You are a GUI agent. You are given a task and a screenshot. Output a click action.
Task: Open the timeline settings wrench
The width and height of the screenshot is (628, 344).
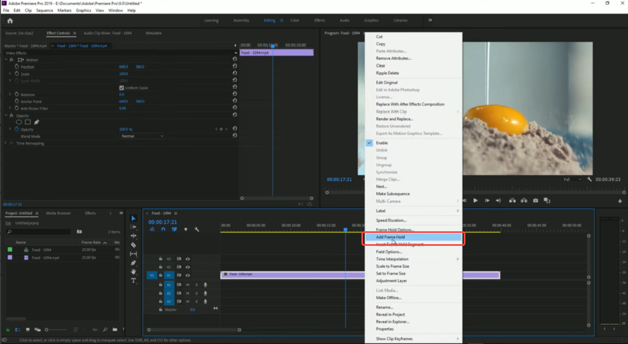197,229
